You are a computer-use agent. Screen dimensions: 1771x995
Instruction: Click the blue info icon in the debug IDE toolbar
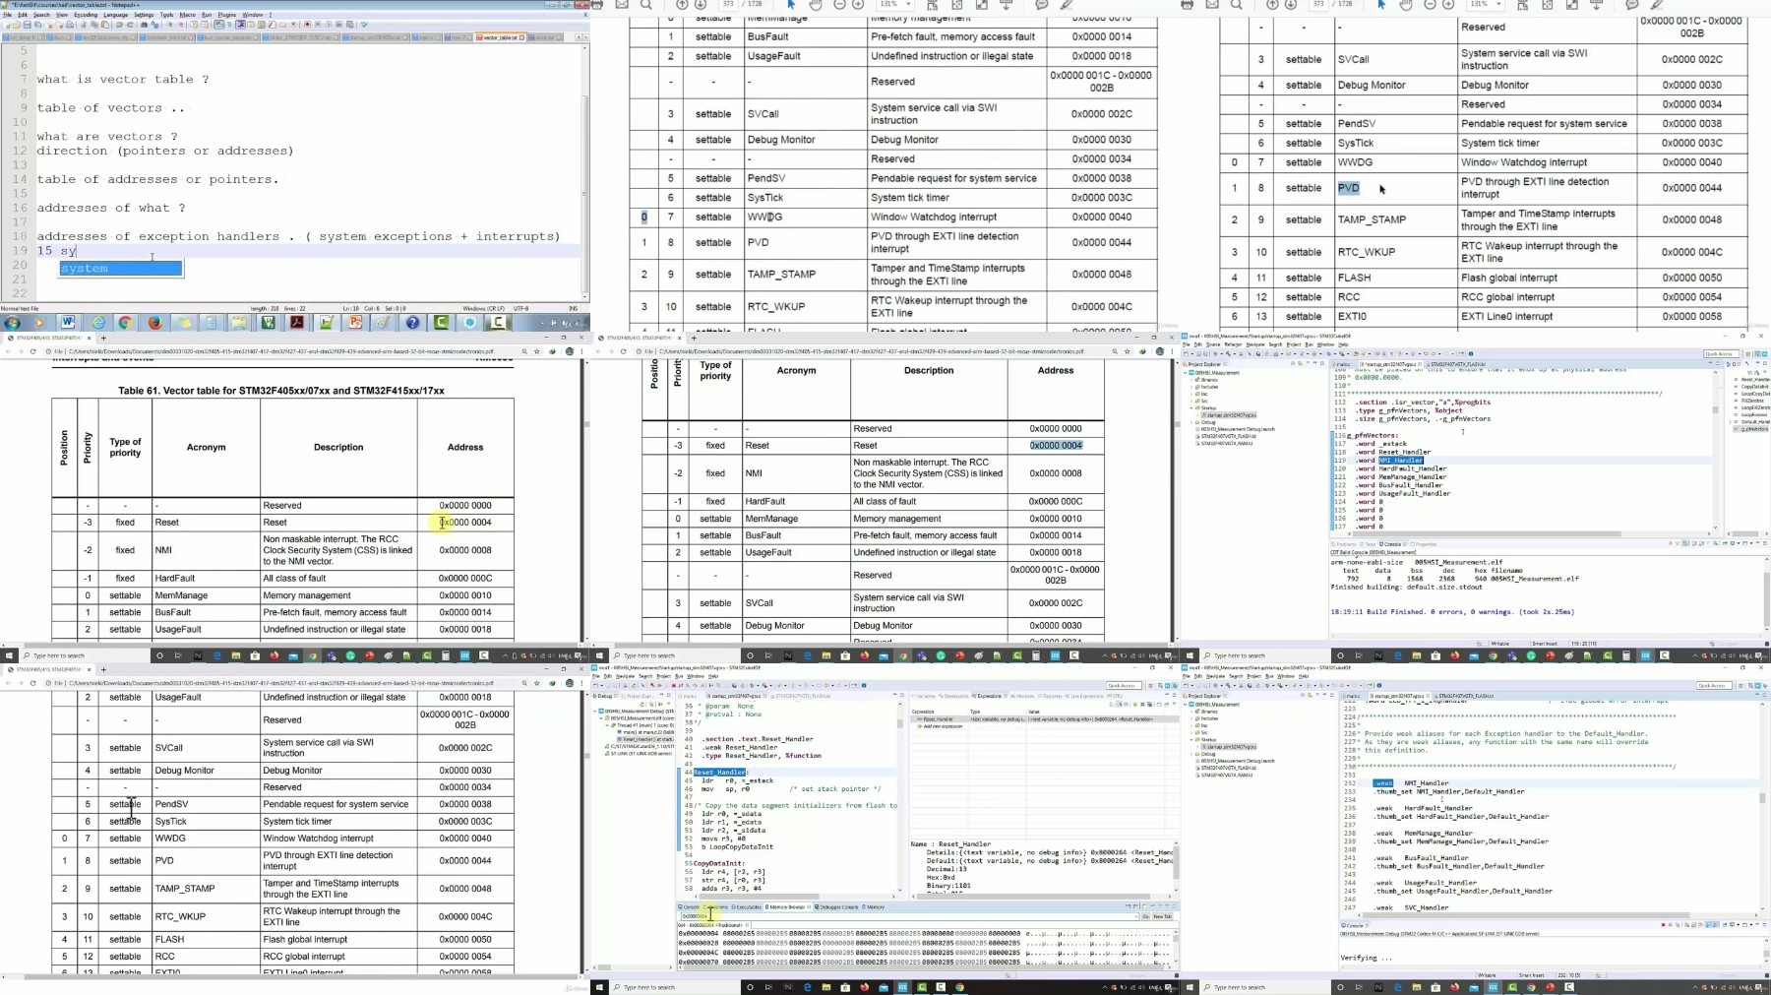(x=864, y=685)
